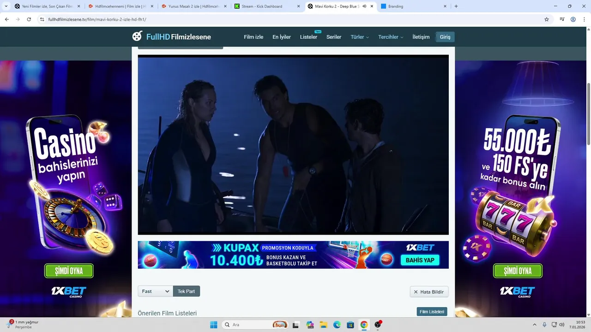The width and height of the screenshot is (591, 332).
Task: Go forward to the next page
Action: (18, 19)
